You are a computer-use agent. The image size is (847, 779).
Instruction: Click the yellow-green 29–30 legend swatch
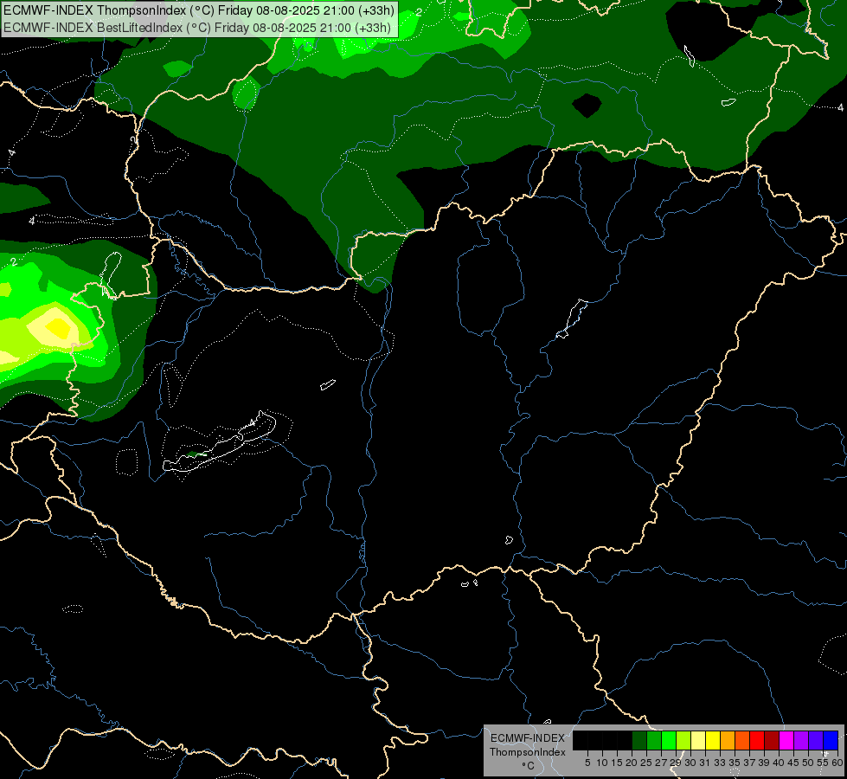683,740
